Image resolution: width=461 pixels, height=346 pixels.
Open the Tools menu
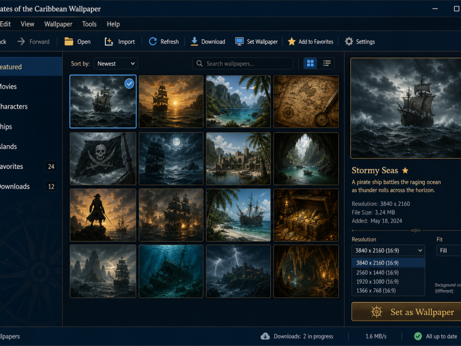coord(89,24)
